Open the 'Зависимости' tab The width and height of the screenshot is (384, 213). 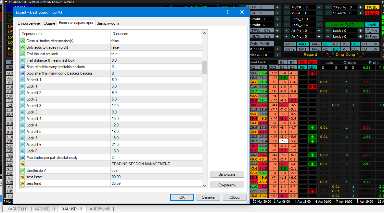(108, 23)
